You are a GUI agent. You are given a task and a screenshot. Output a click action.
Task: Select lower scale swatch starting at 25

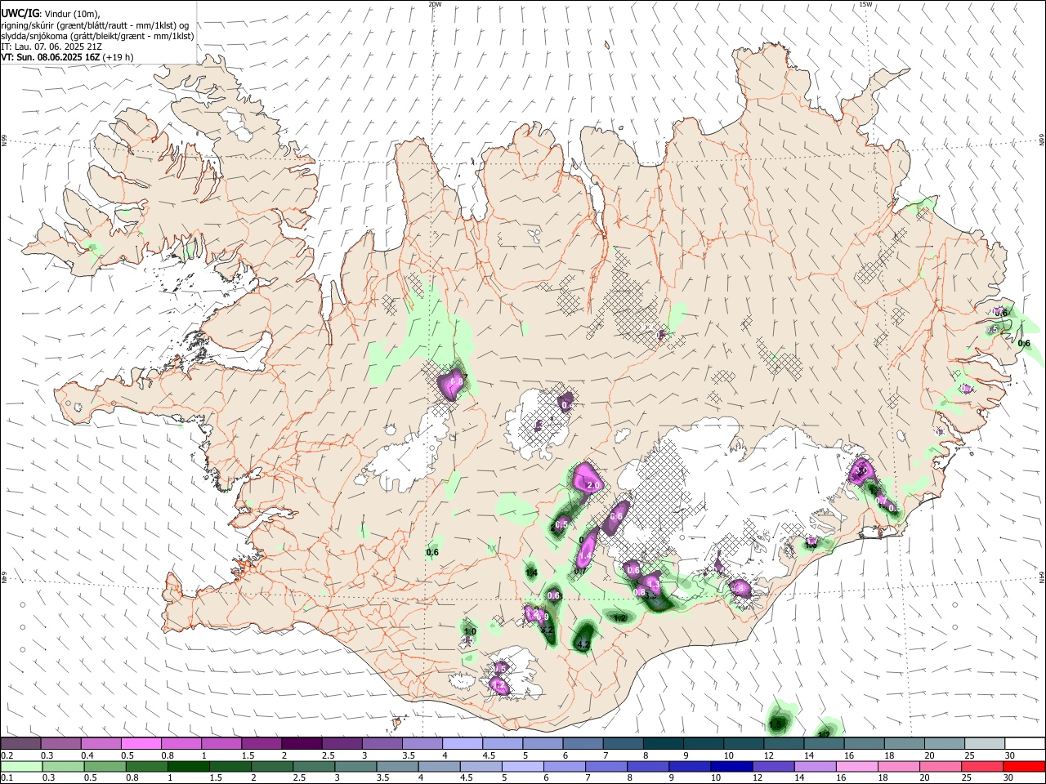pyautogui.click(x=981, y=767)
